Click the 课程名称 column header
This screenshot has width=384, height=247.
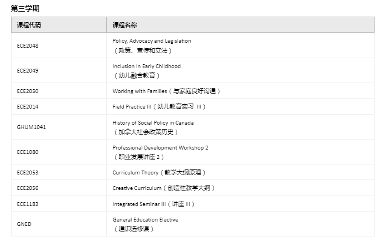[x=124, y=25]
